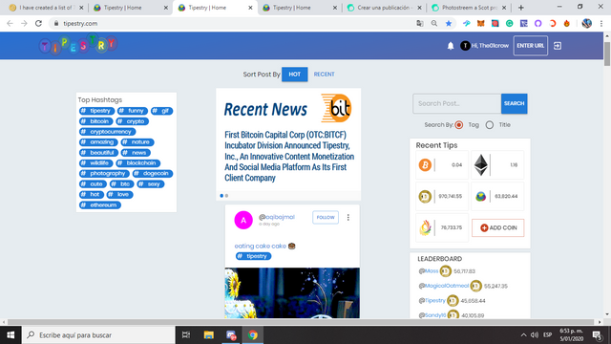The width and height of the screenshot is (611, 344).
Task: Click the pink avatar of @aqibajmal
Action: 243,221
